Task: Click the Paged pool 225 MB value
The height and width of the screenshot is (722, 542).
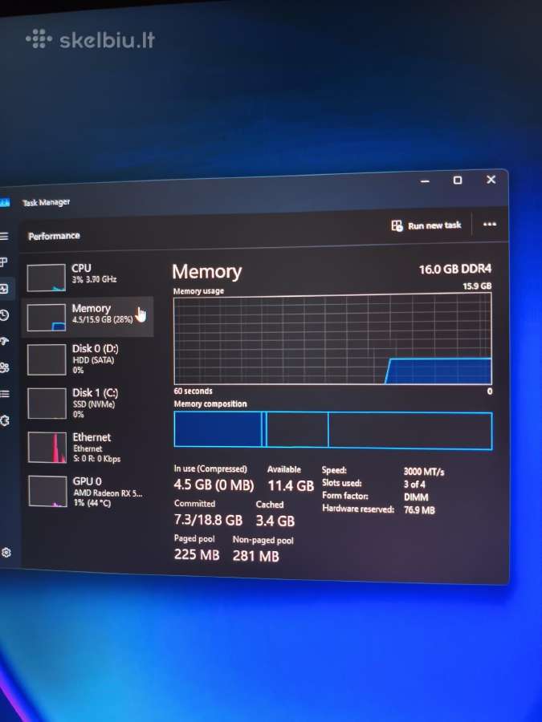Action: click(197, 554)
